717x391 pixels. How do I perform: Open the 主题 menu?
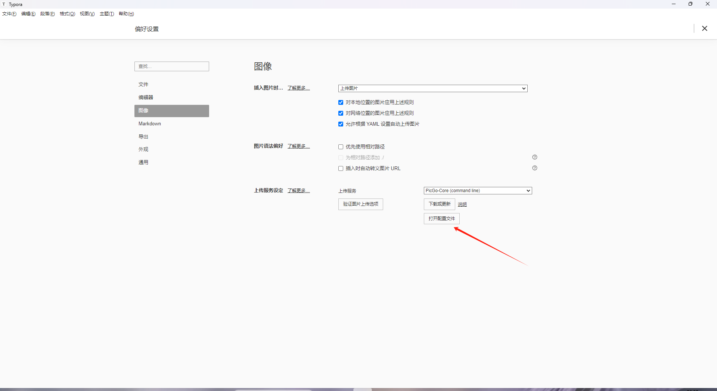point(106,14)
